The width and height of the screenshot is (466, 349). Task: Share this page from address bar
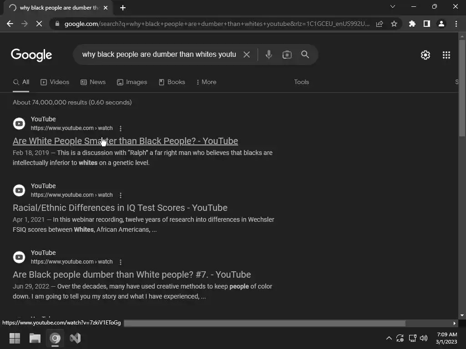click(380, 24)
